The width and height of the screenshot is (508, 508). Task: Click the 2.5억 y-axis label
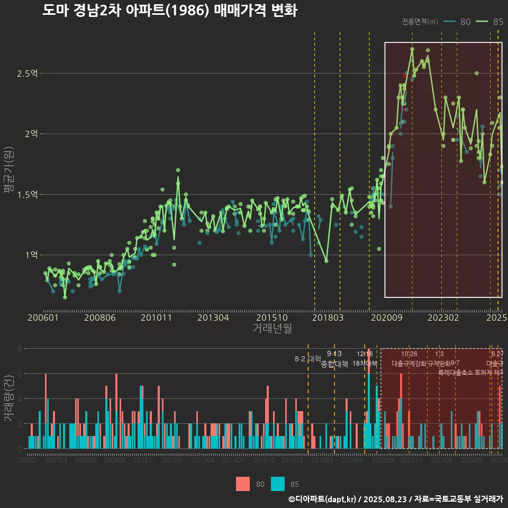[x=27, y=74]
